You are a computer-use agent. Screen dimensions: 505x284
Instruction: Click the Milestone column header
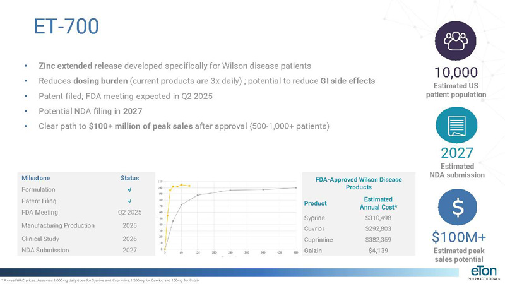point(35,177)
